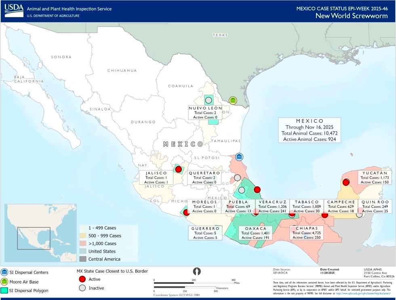Select the red active case marker in Jalisco
This screenshot has height=300, width=396.
pyautogui.click(x=178, y=169)
